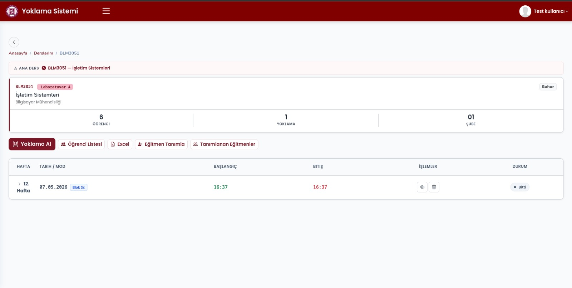The width and height of the screenshot is (572, 288).
Task: Click the Laboratuvar A badge
Action: tap(55, 87)
